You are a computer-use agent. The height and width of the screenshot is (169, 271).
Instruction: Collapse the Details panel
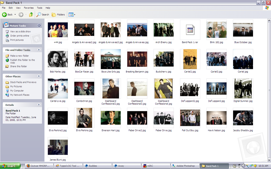coord(39,105)
